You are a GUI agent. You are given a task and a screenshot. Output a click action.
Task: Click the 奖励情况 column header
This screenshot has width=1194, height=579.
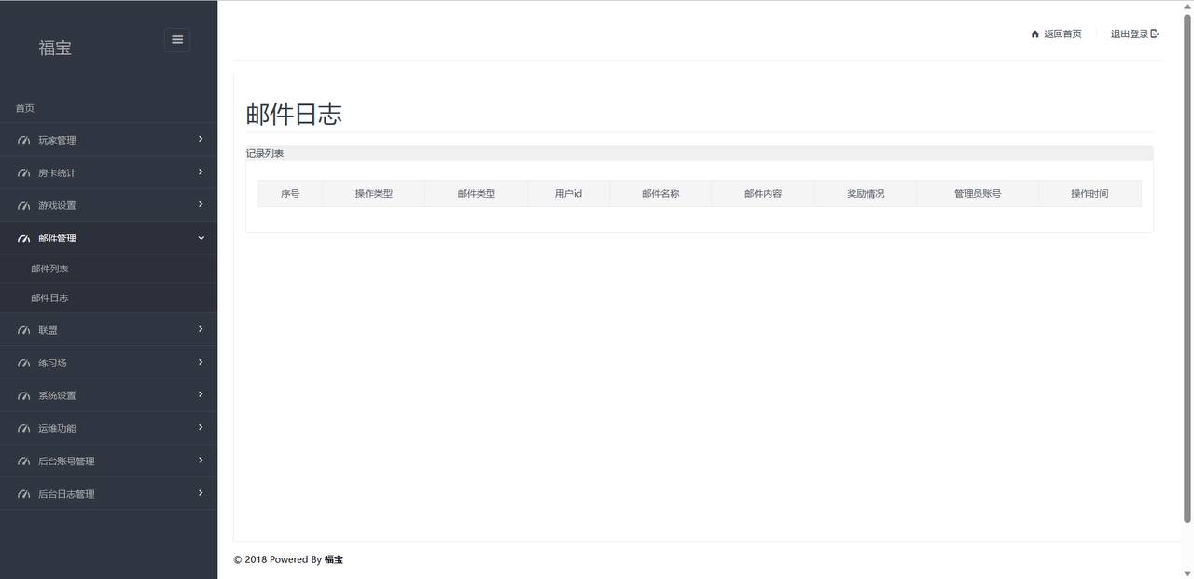click(x=866, y=194)
